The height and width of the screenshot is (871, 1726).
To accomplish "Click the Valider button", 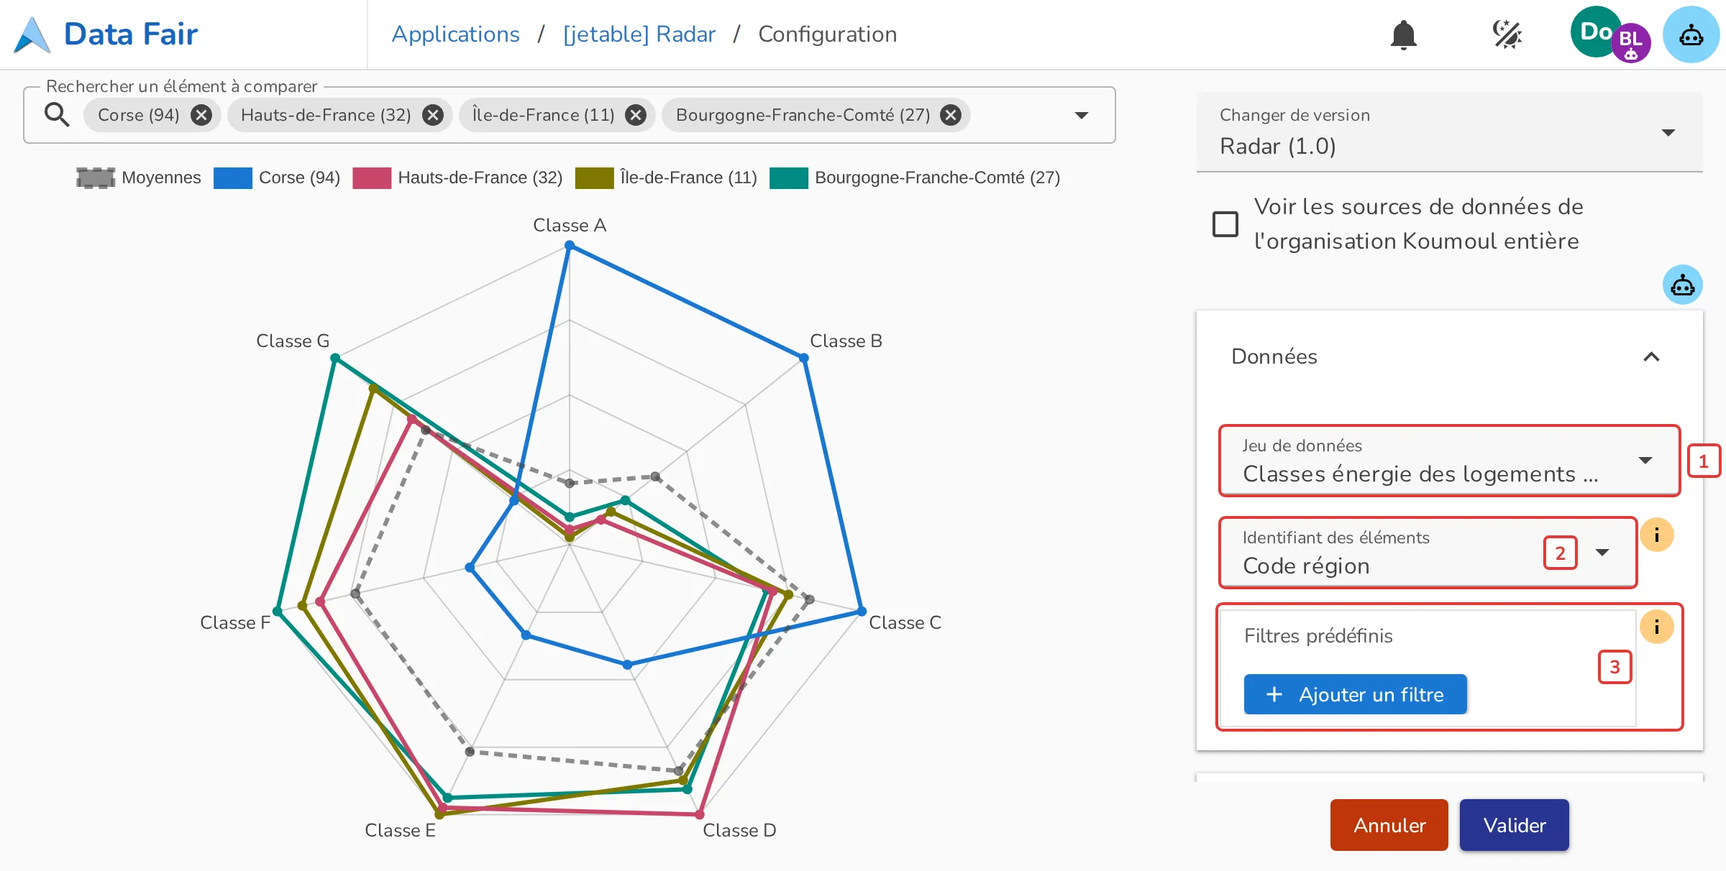I will 1515,825.
